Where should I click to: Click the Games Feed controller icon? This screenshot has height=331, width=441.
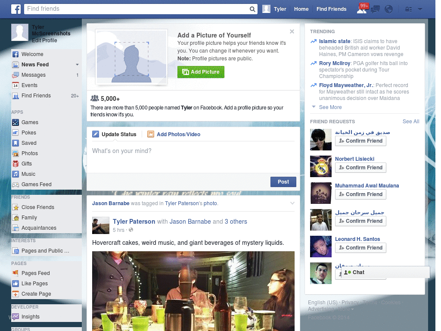(16, 184)
